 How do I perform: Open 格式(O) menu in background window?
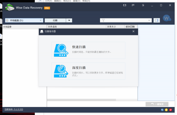[67, 1]
